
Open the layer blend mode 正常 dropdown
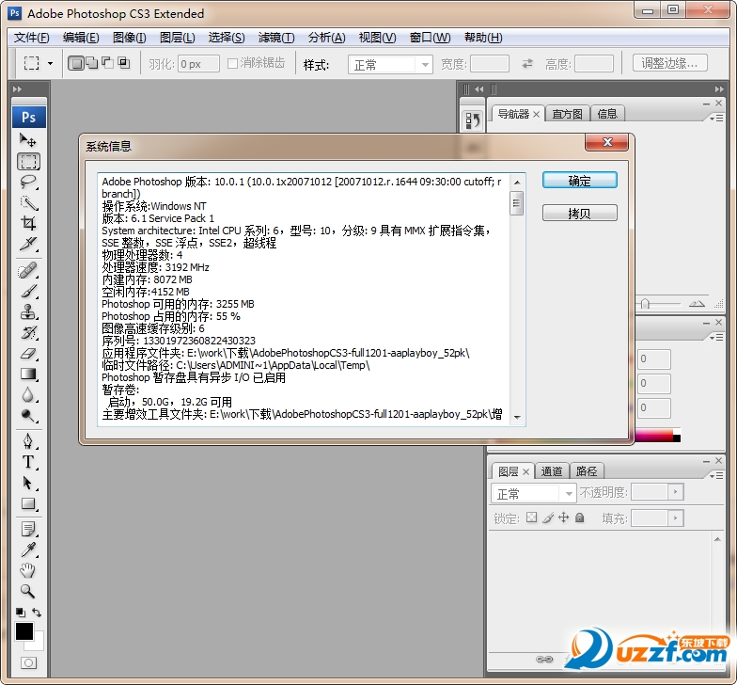(x=534, y=493)
